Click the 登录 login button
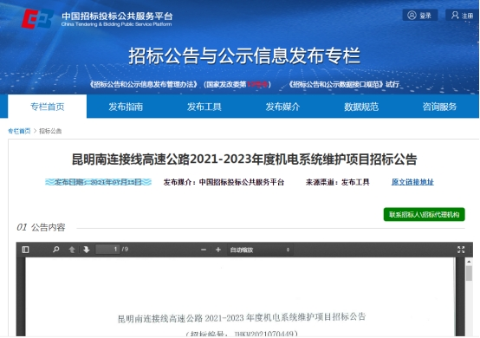This screenshot has height=338, width=480. click(419, 15)
